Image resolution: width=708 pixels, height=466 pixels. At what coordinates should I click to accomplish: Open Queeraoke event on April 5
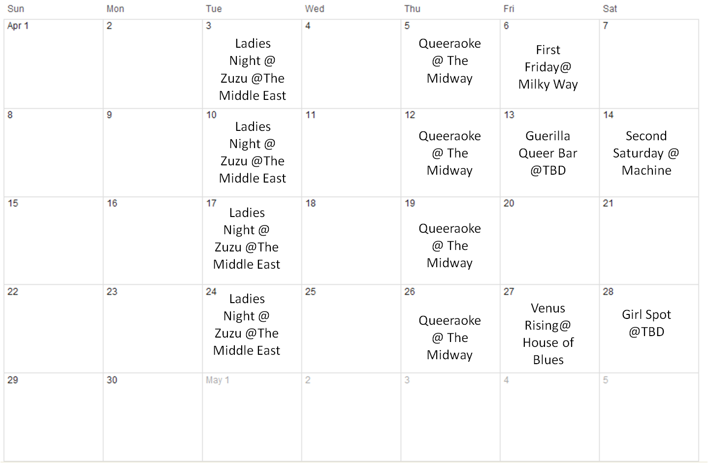click(x=450, y=61)
